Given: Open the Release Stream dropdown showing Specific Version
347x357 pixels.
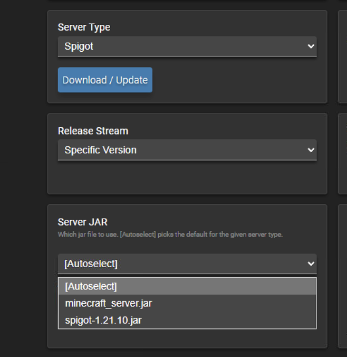Looking at the screenshot, I should 179,150.
